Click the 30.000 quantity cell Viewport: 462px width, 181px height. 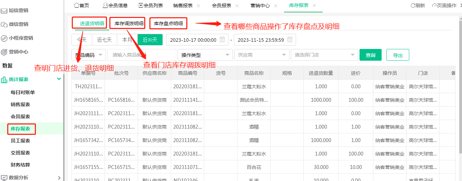[x=321, y=167]
